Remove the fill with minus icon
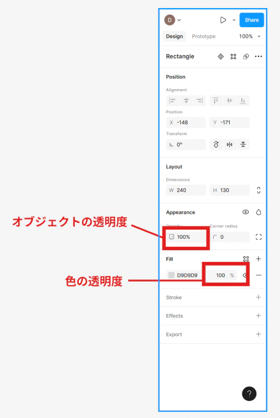 pos(258,275)
